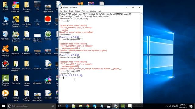Select the Avast Free Antivirus icon
The image size is (195, 109).
(x=5, y=51)
